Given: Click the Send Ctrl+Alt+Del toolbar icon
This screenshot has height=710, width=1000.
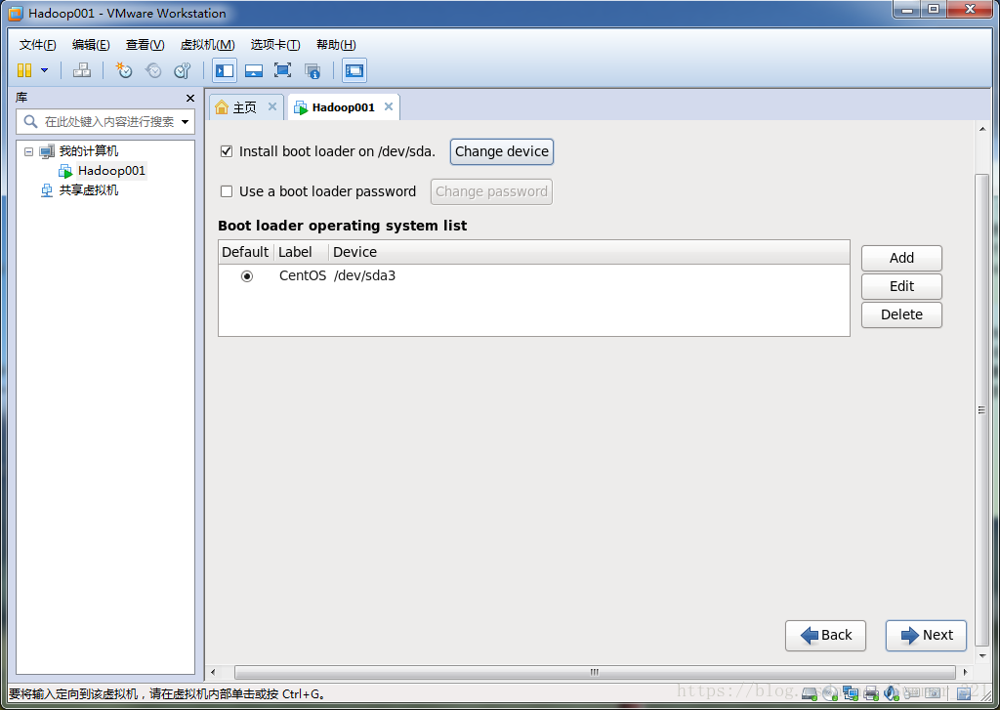Looking at the screenshot, I should 82,70.
